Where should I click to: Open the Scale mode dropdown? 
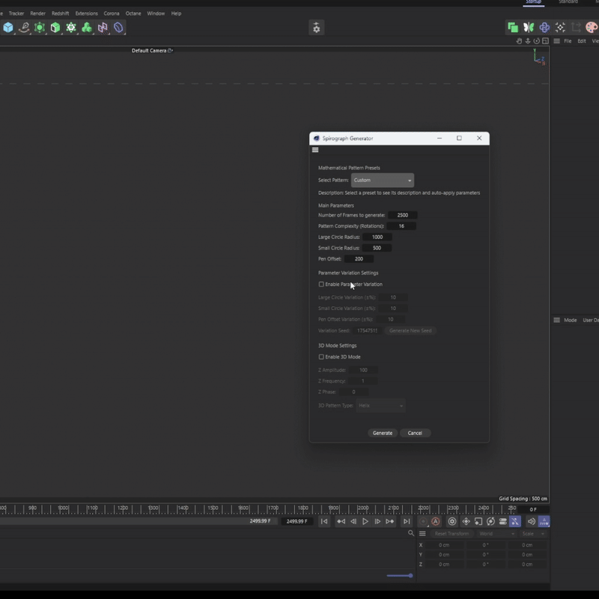pyautogui.click(x=533, y=534)
